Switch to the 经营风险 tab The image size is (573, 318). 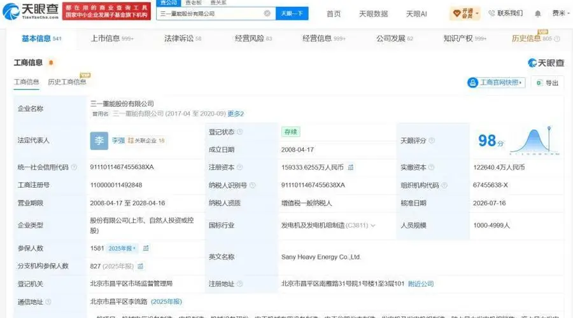(x=253, y=38)
